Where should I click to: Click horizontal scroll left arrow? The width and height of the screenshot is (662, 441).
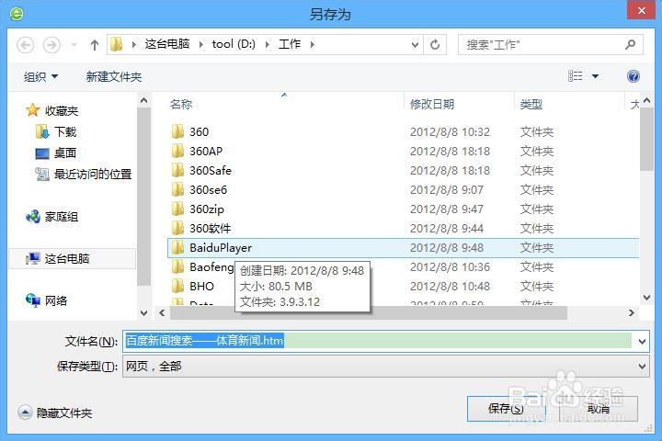tap(162, 312)
